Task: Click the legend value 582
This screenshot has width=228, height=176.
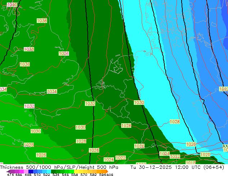Action: point(93,175)
